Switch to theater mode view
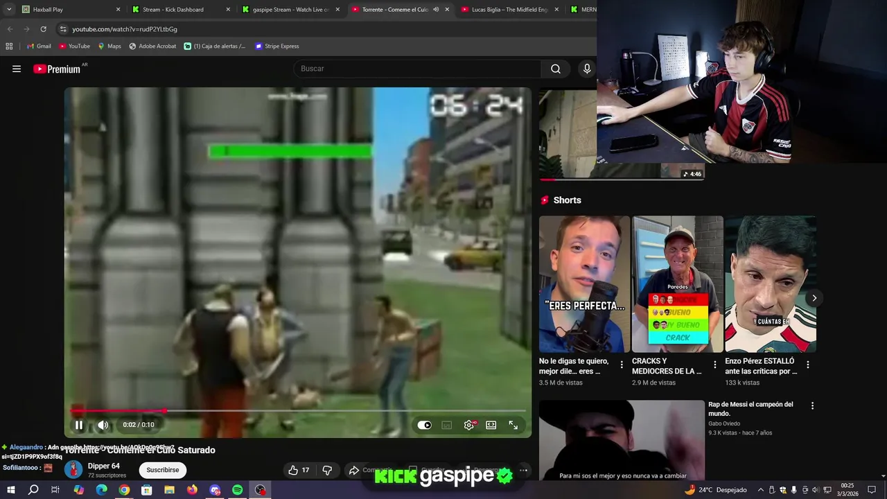887x499 pixels. (491, 425)
